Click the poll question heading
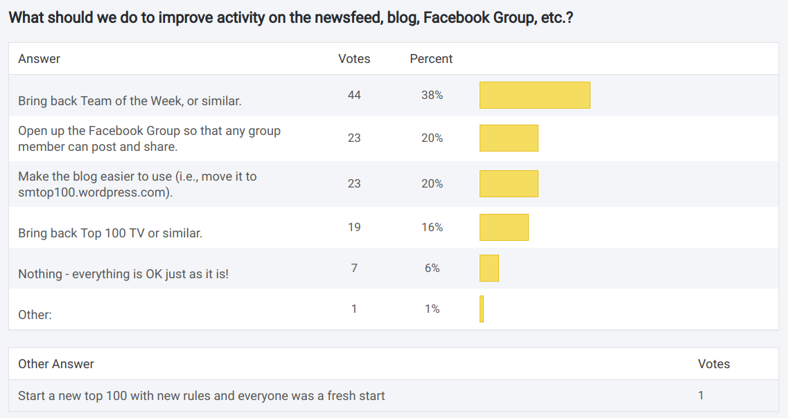This screenshot has height=418, width=788. point(290,17)
